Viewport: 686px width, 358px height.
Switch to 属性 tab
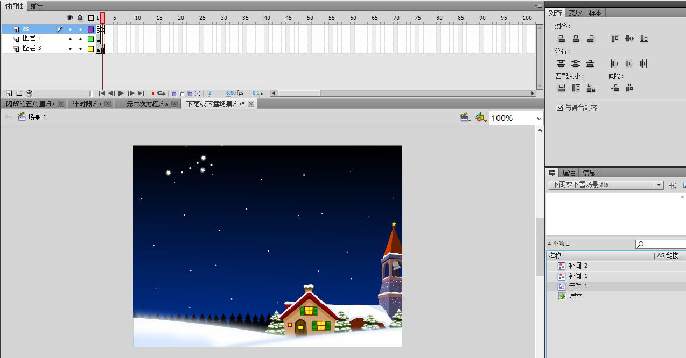pos(569,173)
